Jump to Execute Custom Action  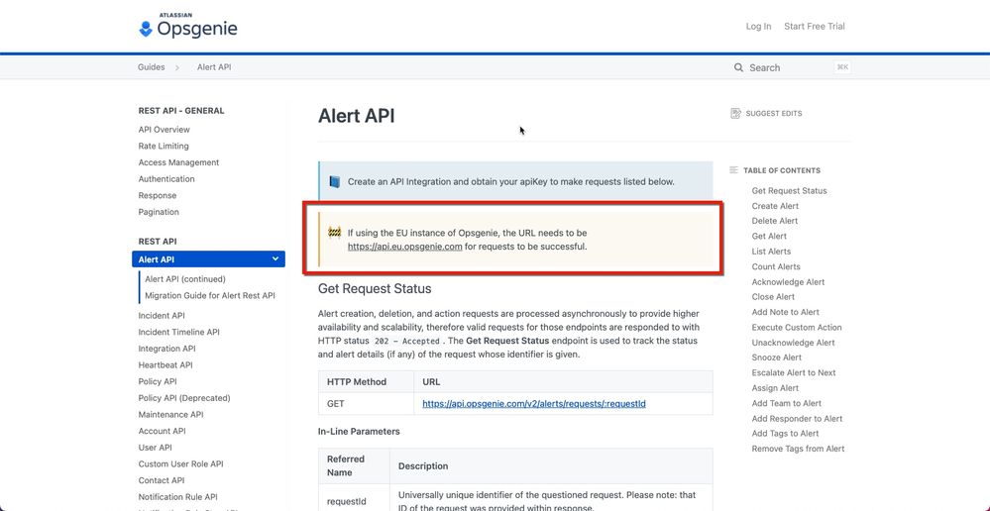(x=797, y=328)
